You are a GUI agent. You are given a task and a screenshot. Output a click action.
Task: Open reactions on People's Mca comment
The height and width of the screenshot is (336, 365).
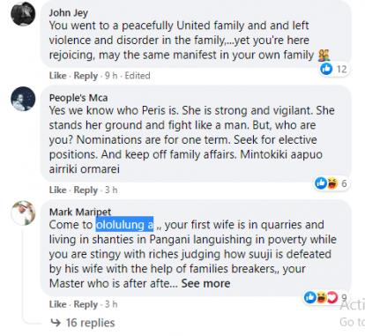tap(331, 183)
